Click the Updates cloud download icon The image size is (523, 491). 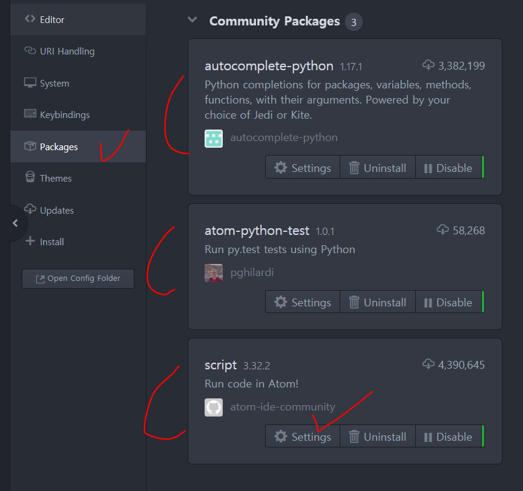30,209
